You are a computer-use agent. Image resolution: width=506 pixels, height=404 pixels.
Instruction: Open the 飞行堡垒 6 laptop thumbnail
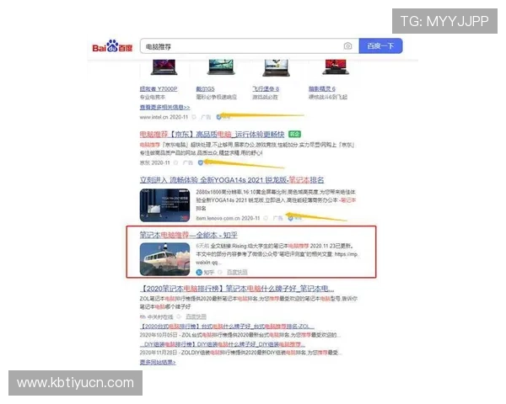(276, 68)
